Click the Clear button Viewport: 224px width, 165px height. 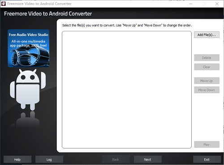coord(207,67)
